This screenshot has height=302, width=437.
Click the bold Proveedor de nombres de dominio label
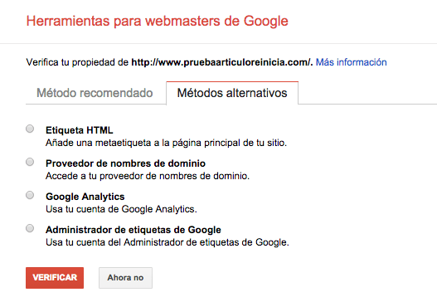tap(125, 163)
